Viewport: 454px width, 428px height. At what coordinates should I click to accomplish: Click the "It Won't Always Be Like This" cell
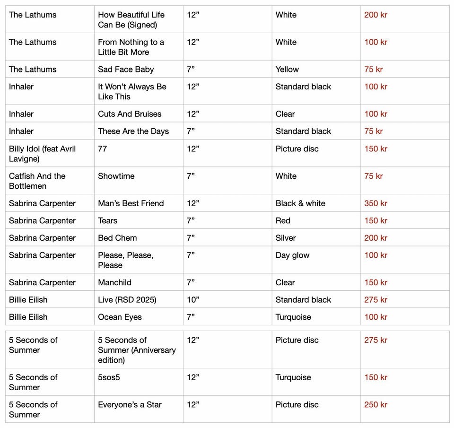tap(132, 92)
